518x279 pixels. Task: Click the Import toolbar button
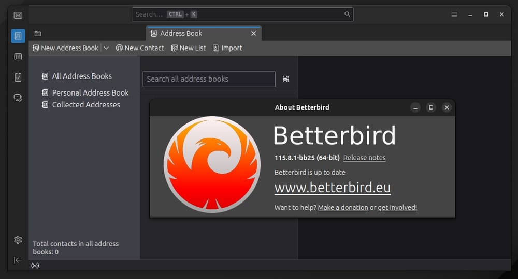(227, 48)
